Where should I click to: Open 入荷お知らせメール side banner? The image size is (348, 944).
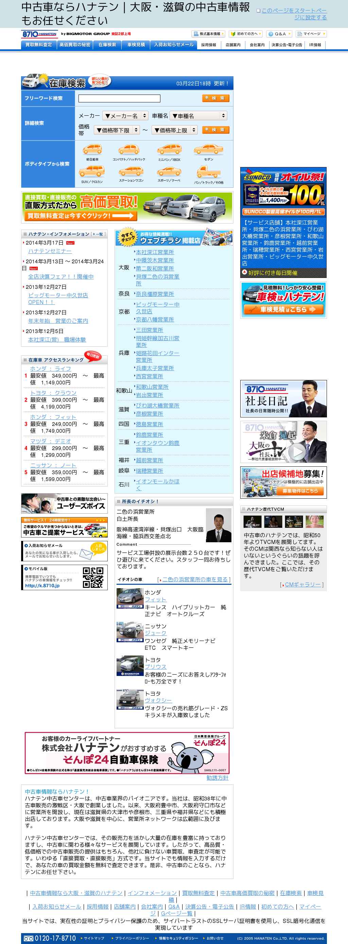[x=65, y=551]
